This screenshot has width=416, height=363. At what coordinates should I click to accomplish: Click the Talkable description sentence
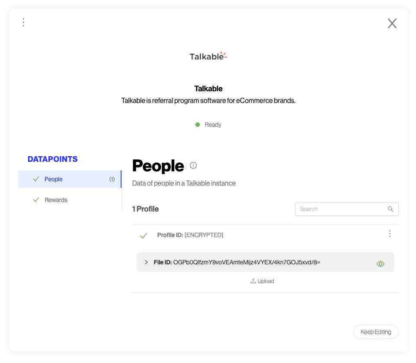[x=208, y=101]
